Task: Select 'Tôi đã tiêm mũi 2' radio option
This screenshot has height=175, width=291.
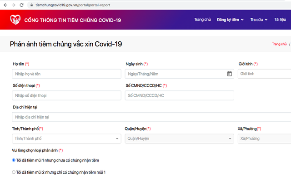Action: [x=14, y=172]
